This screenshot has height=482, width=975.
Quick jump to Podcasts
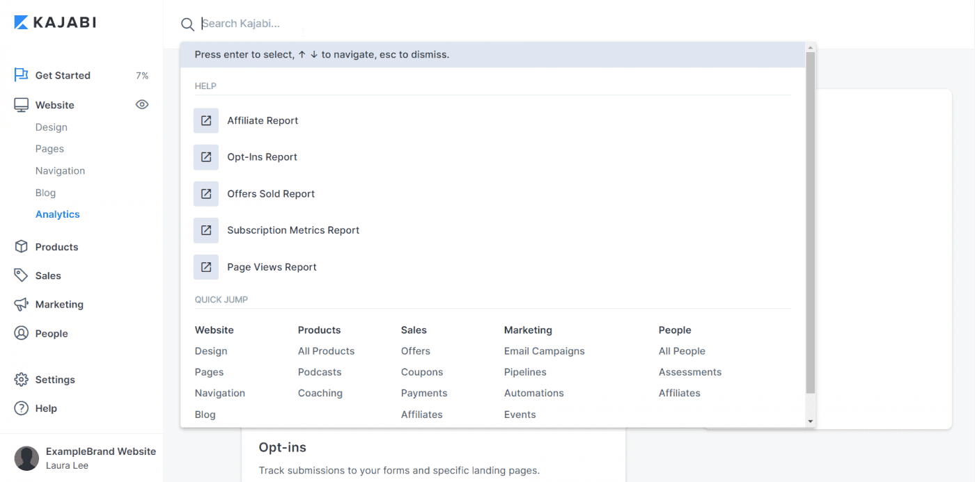pyautogui.click(x=320, y=372)
